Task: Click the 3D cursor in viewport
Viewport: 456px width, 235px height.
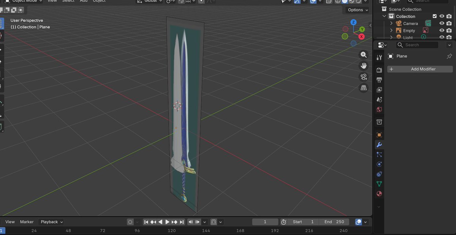Action: click(177, 106)
